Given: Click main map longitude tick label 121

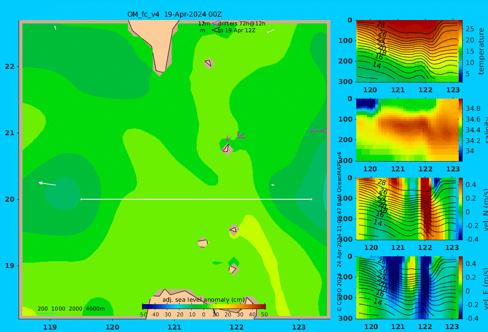Looking at the screenshot, I should click(x=174, y=327).
